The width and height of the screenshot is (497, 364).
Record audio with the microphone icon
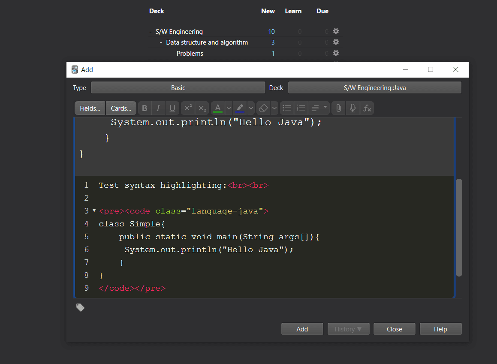[x=352, y=108]
